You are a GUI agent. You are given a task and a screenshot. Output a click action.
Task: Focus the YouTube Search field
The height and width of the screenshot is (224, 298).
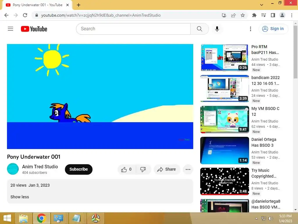point(133,29)
